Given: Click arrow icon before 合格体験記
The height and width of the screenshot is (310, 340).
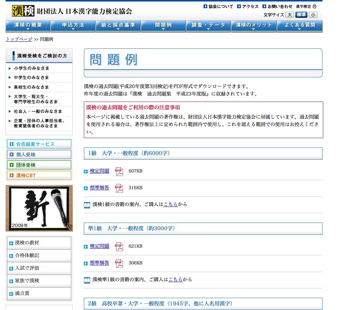Looking at the screenshot, I should point(11,256).
